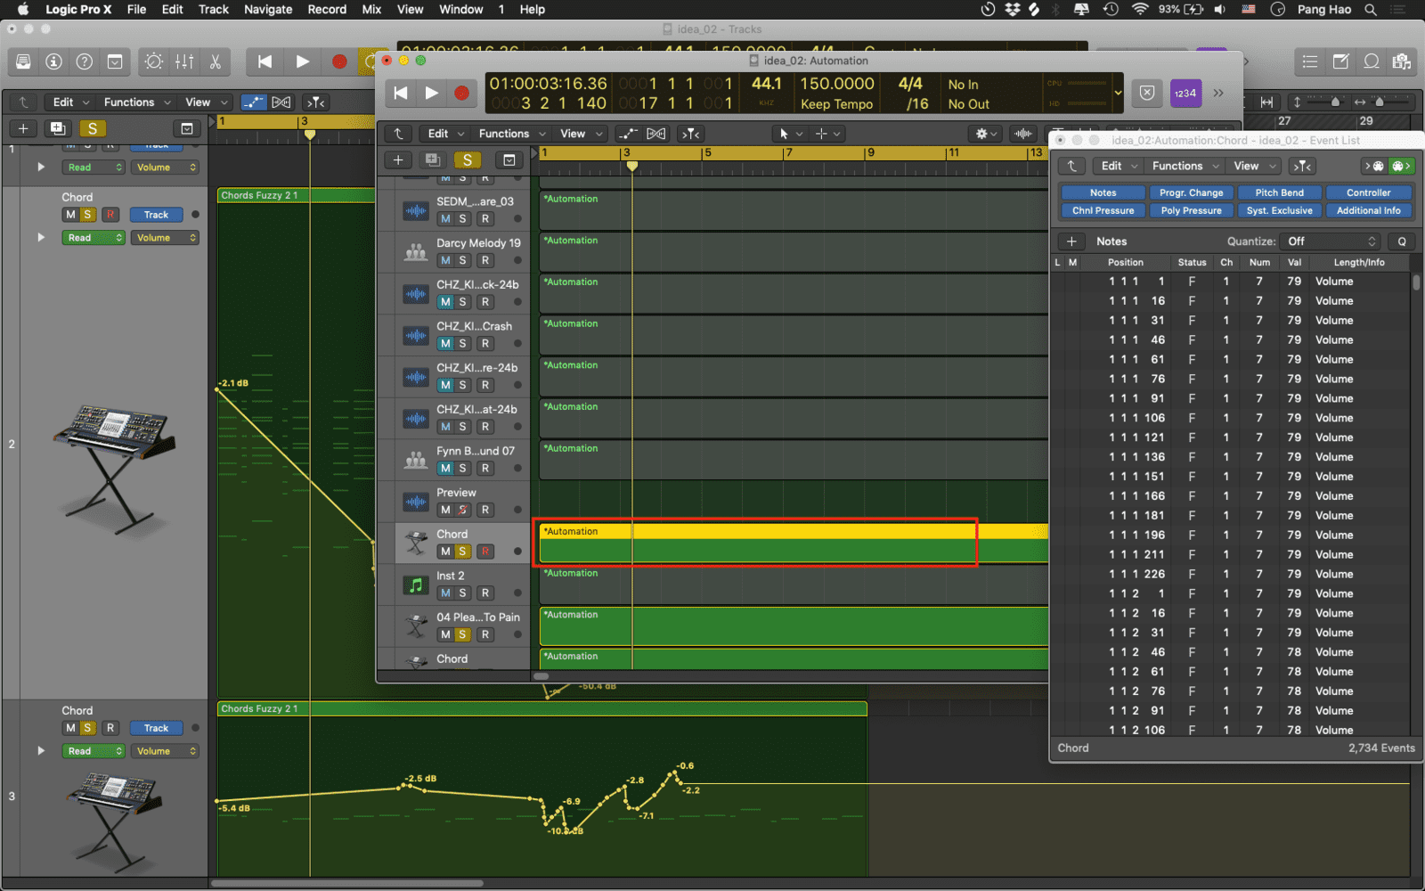Toggle the purple 1234 count-in button

click(x=1185, y=93)
